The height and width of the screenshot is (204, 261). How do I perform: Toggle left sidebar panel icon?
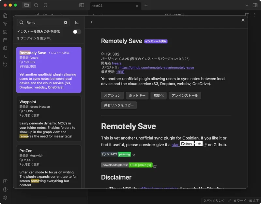pyautogui.click(x=82, y=5)
